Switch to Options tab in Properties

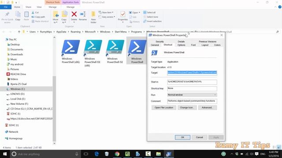coord(181,45)
